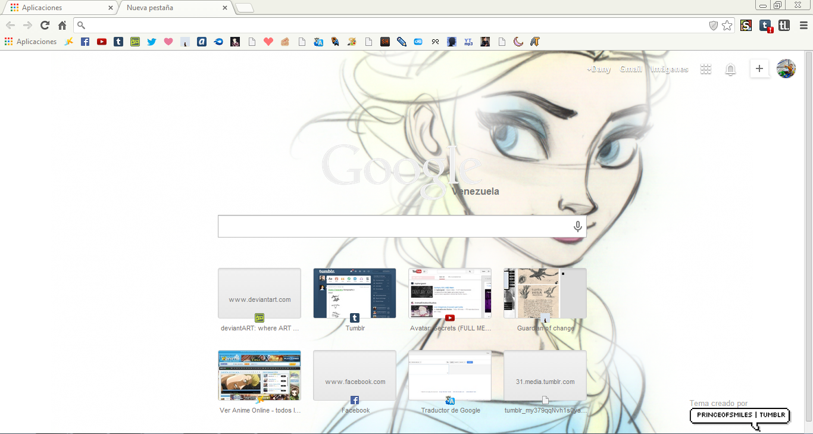Switch to the Nueva pestaña tab
813x434 pixels.
point(173,8)
